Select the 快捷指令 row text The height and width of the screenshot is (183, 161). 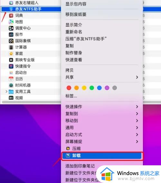pyautogui.click(x=23, y=66)
